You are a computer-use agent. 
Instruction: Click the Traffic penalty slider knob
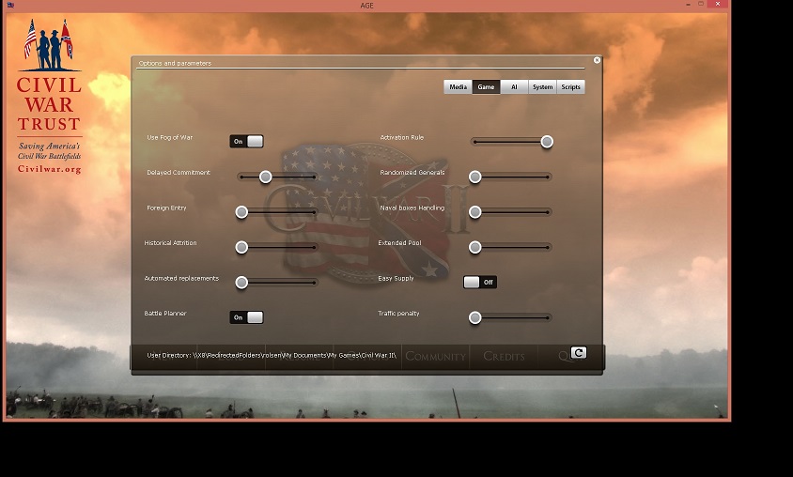pos(475,317)
